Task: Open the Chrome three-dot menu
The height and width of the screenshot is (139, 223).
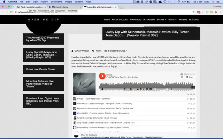Action: pyautogui.click(x=220, y=12)
